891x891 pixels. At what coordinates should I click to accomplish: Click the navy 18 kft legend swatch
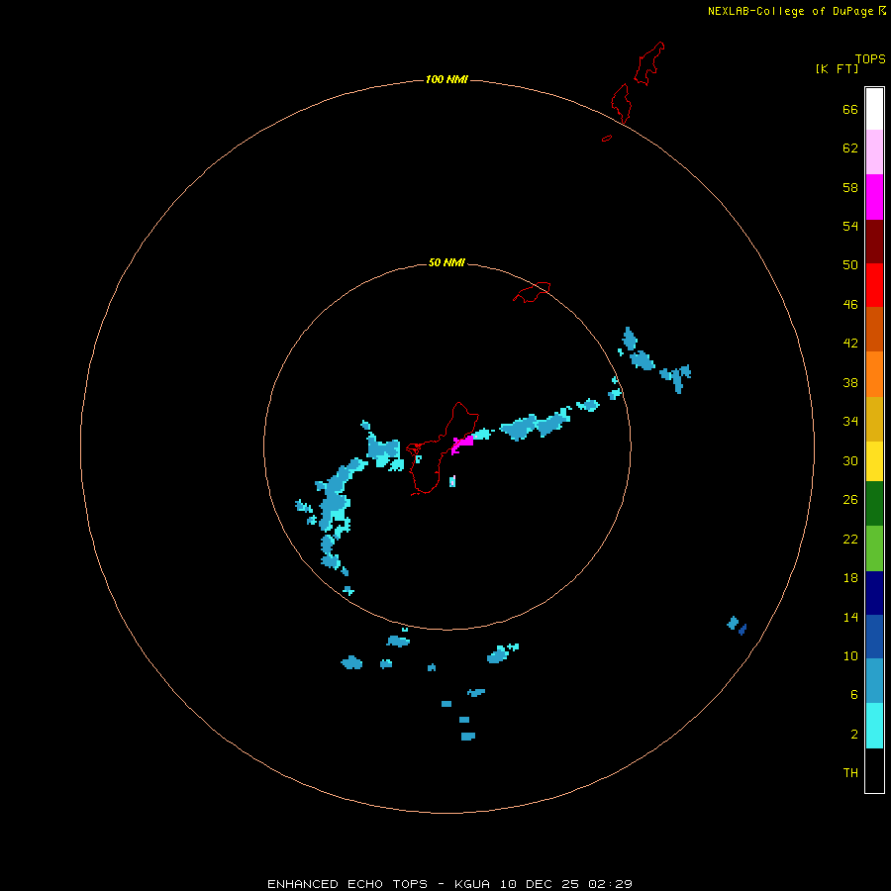(874, 593)
